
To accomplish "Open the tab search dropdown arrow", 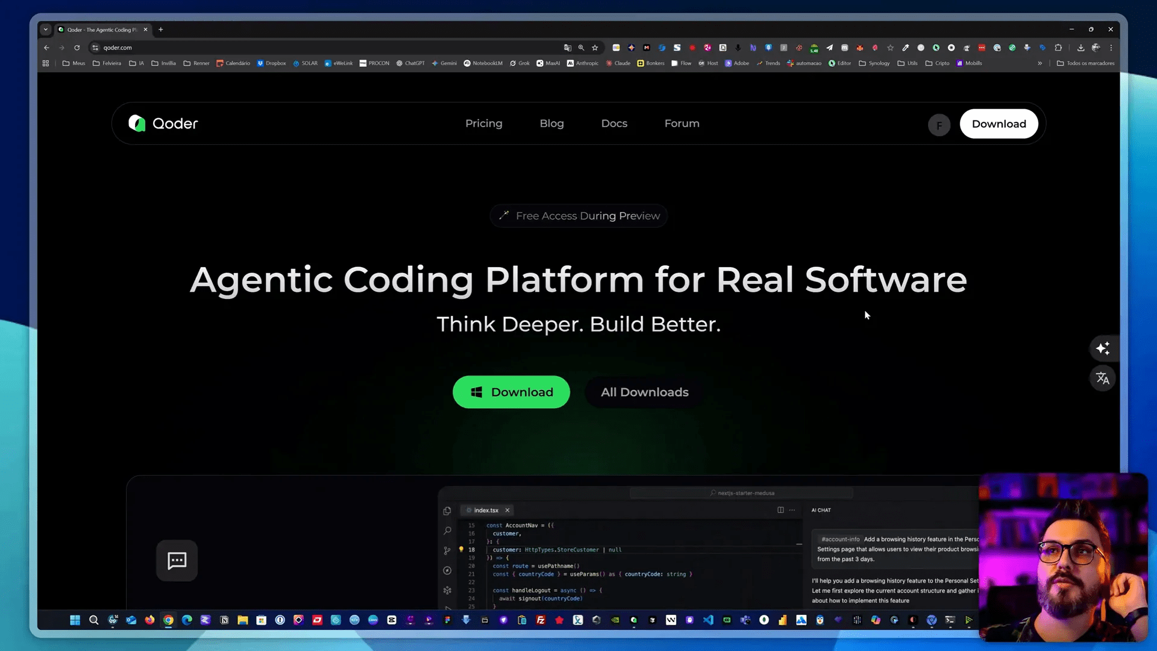I will 46,30.
